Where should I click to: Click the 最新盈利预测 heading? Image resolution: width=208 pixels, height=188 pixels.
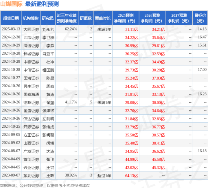click(42, 4)
